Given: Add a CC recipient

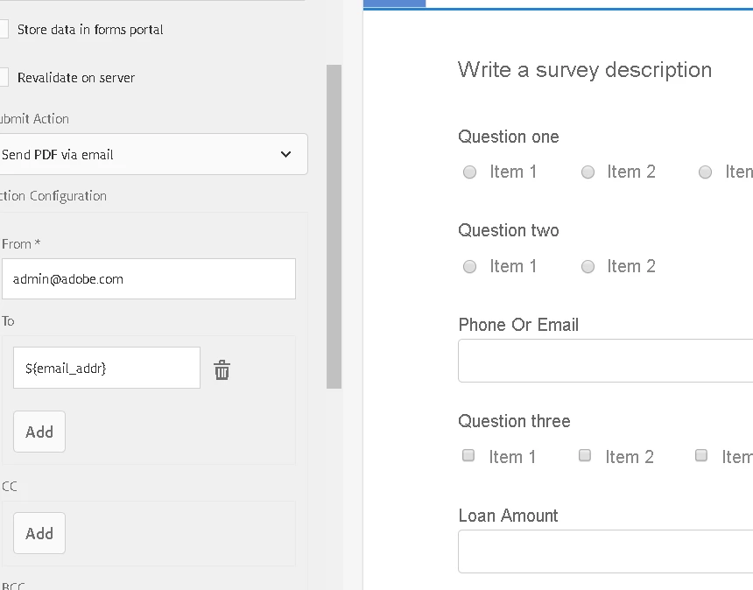Looking at the screenshot, I should (39, 533).
